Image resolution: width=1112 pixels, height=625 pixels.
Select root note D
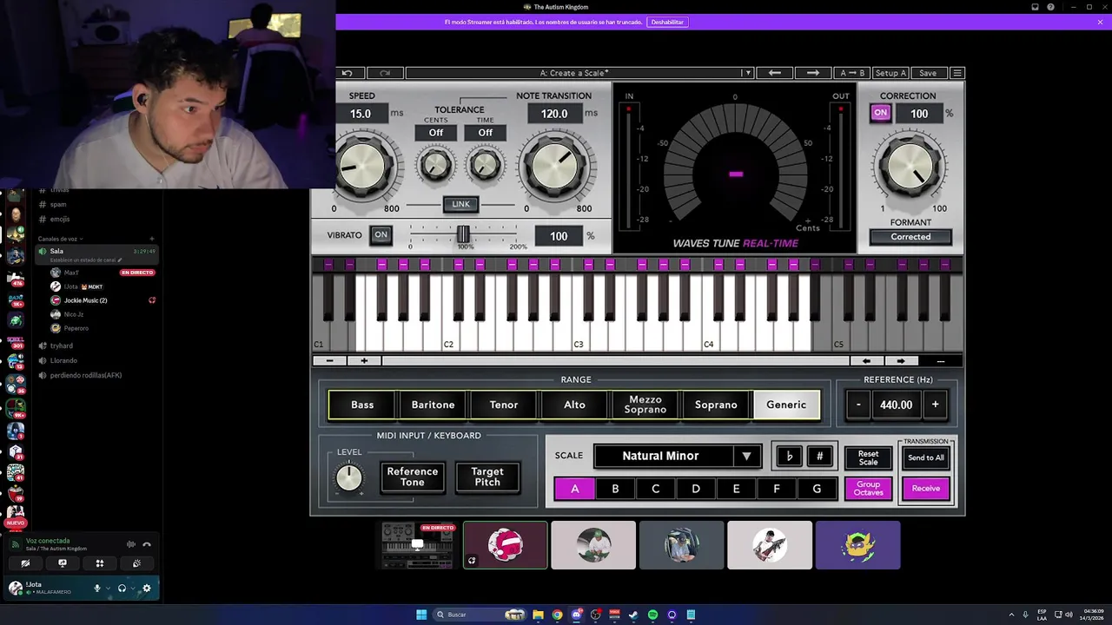point(695,489)
